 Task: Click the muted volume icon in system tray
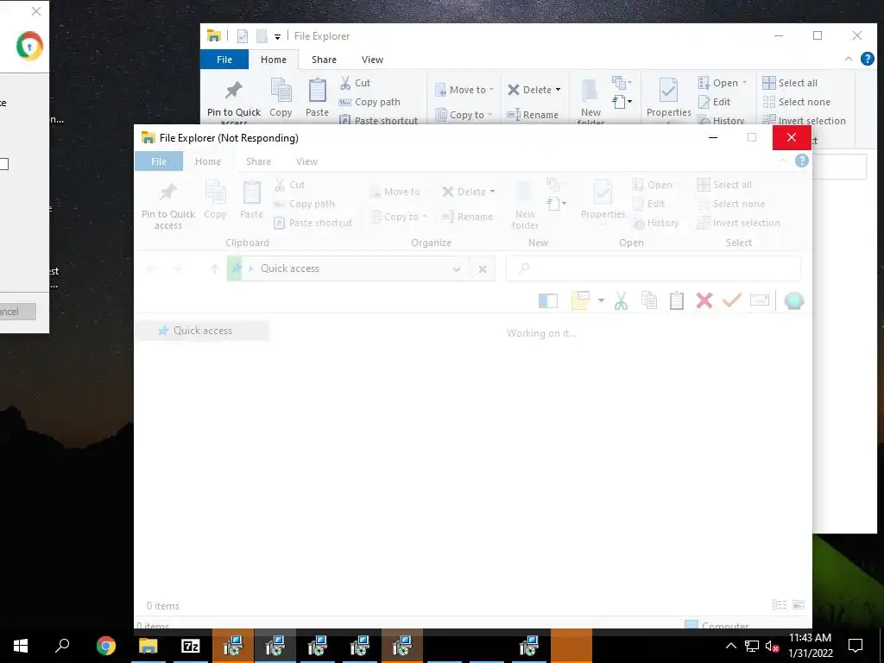click(x=772, y=646)
